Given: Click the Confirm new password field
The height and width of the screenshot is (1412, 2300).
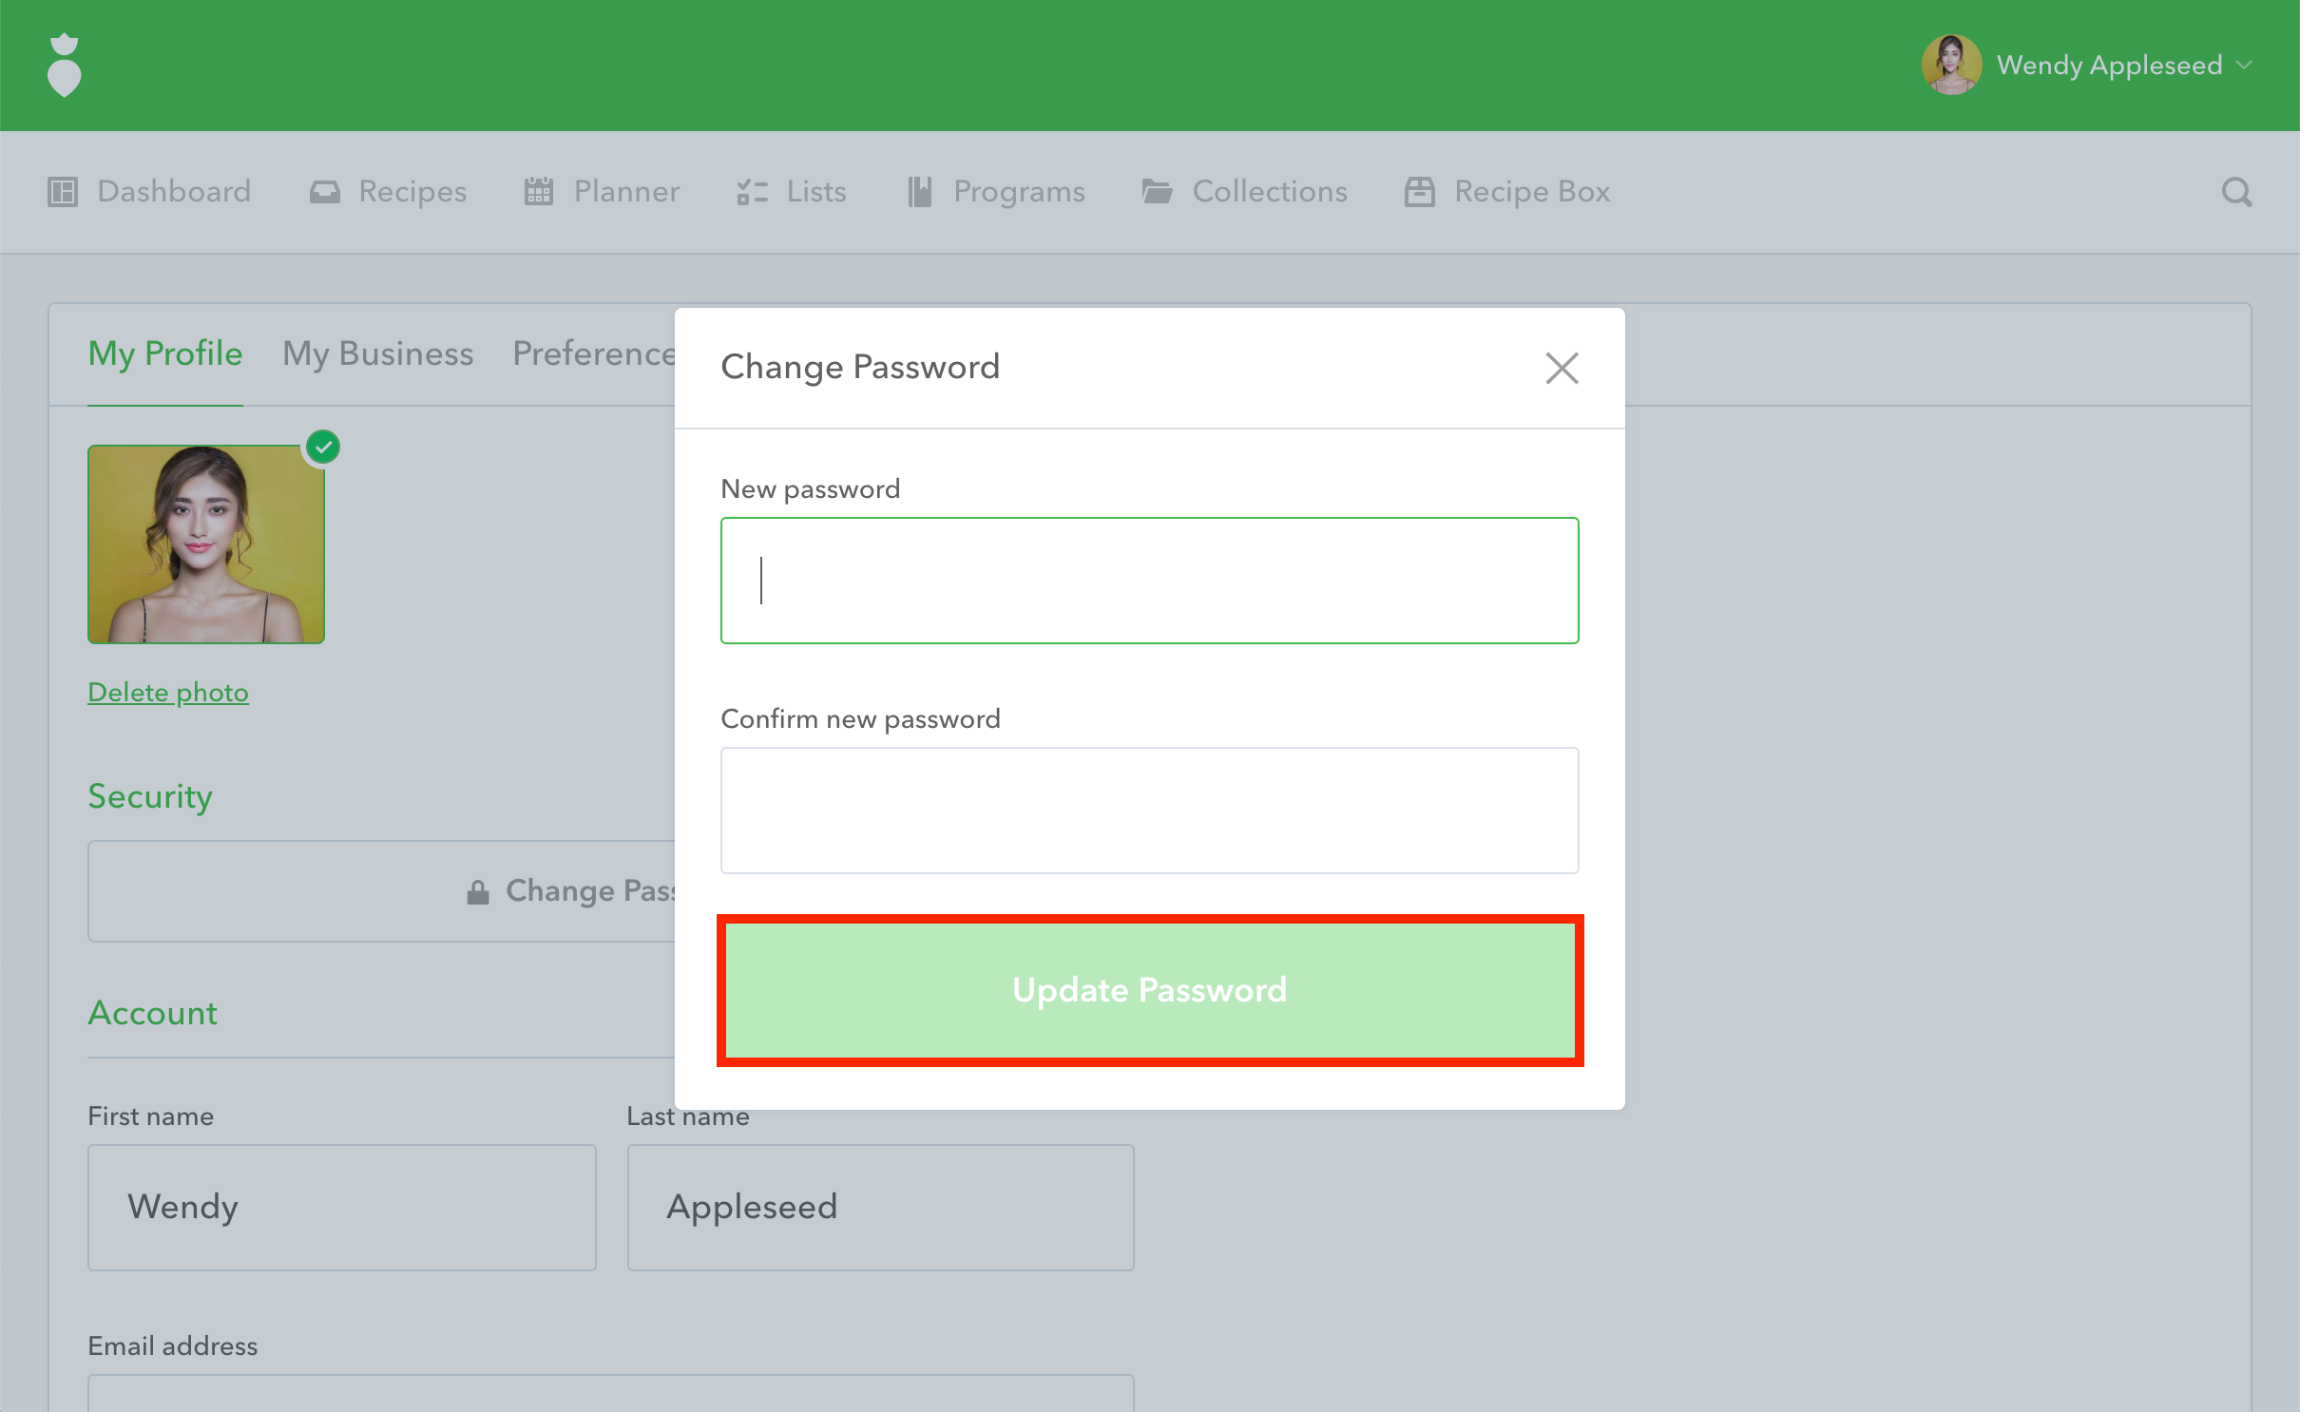Looking at the screenshot, I should click(1149, 811).
